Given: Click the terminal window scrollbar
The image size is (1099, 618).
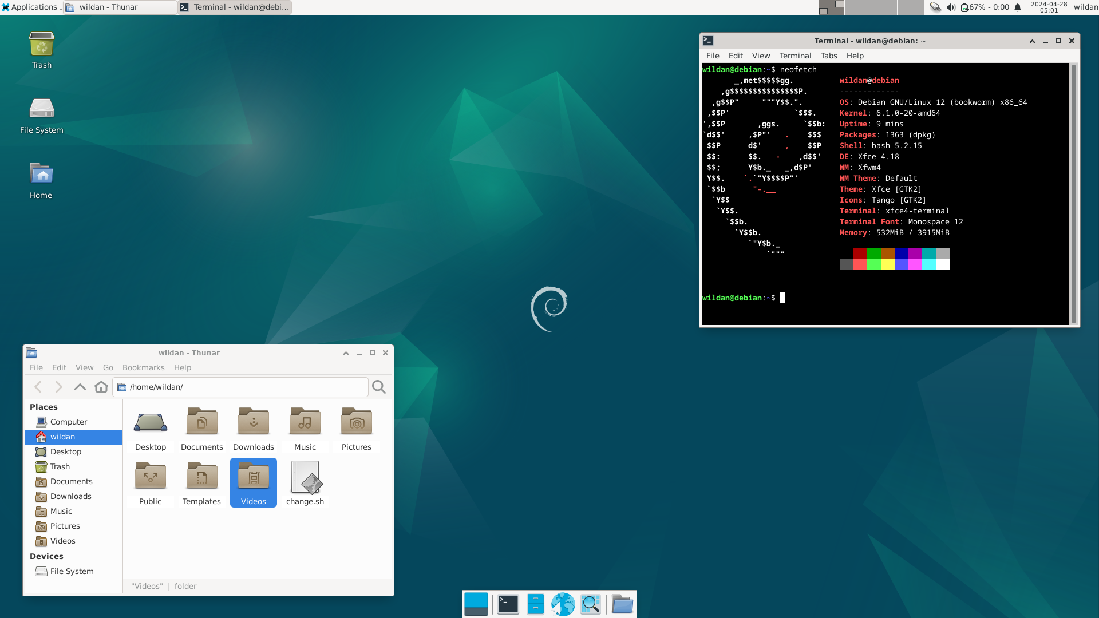Looking at the screenshot, I should point(1074,194).
